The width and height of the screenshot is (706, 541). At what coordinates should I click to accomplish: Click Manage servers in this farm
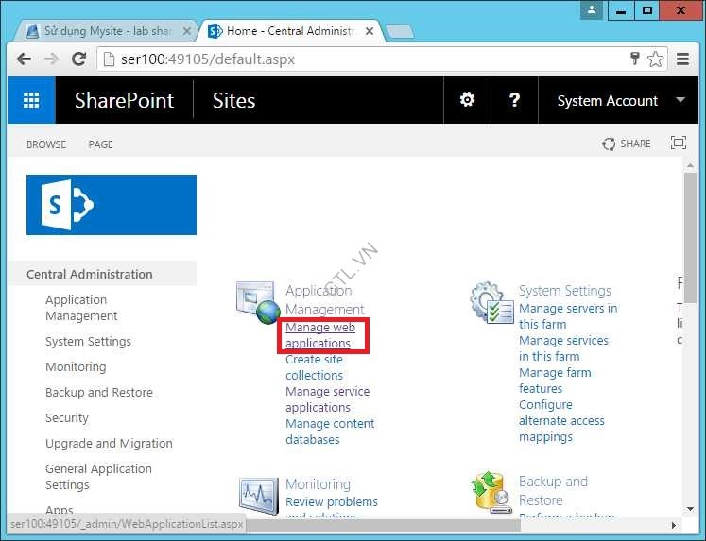568,316
